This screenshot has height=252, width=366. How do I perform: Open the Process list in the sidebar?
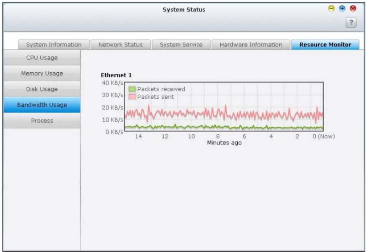pos(42,120)
